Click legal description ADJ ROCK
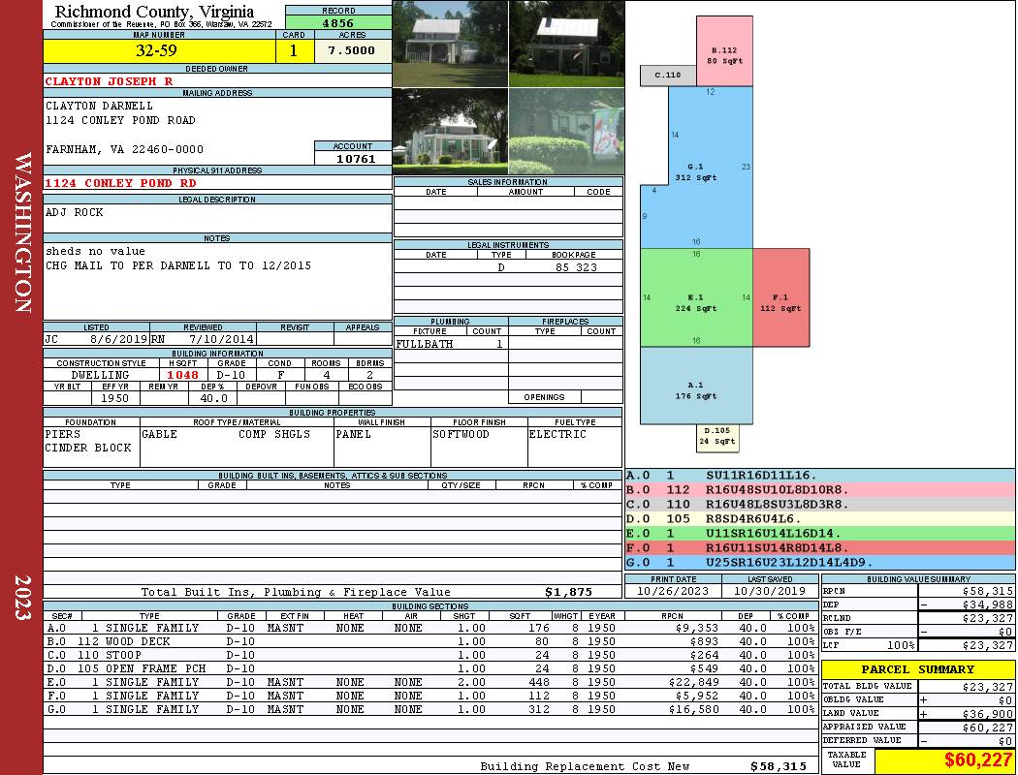The height and width of the screenshot is (775, 1018). click(74, 212)
